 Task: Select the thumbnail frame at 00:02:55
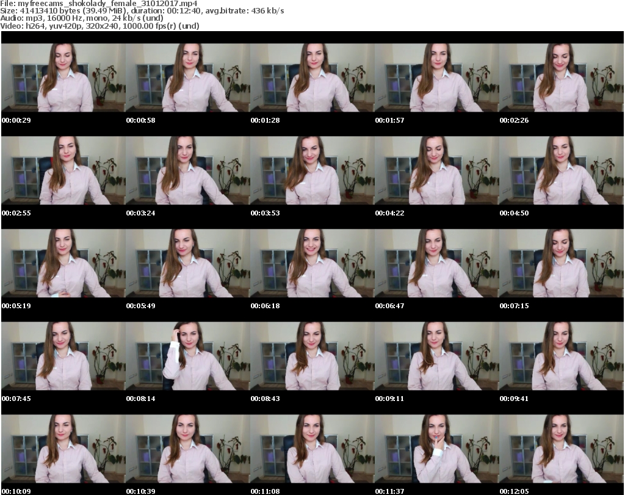click(63, 170)
